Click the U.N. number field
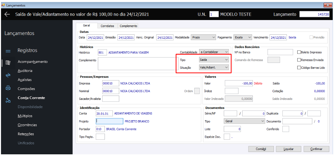 click(x=214, y=14)
